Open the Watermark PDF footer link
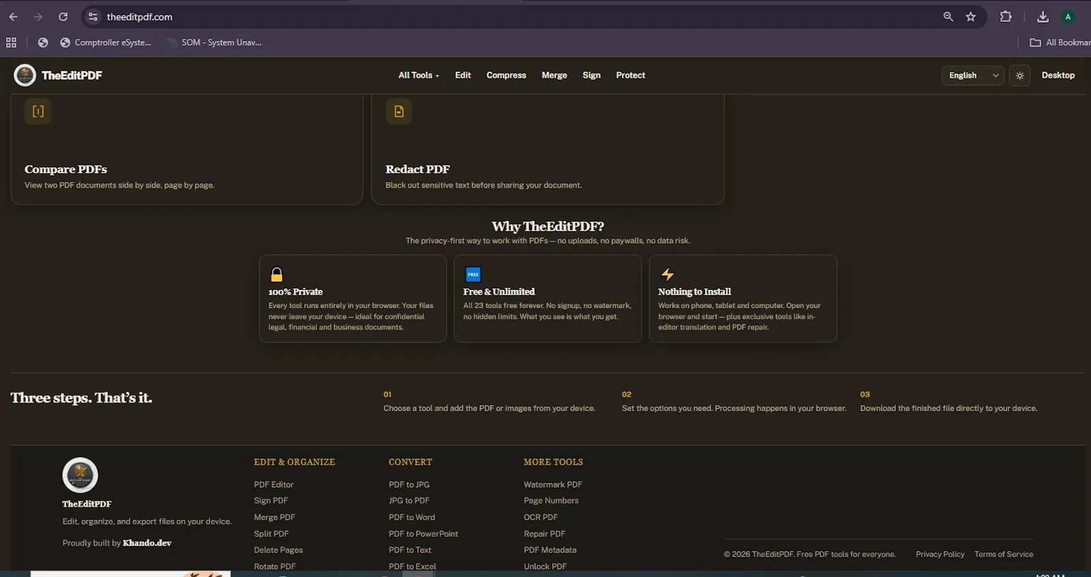Image resolution: width=1091 pixels, height=577 pixels. [553, 485]
